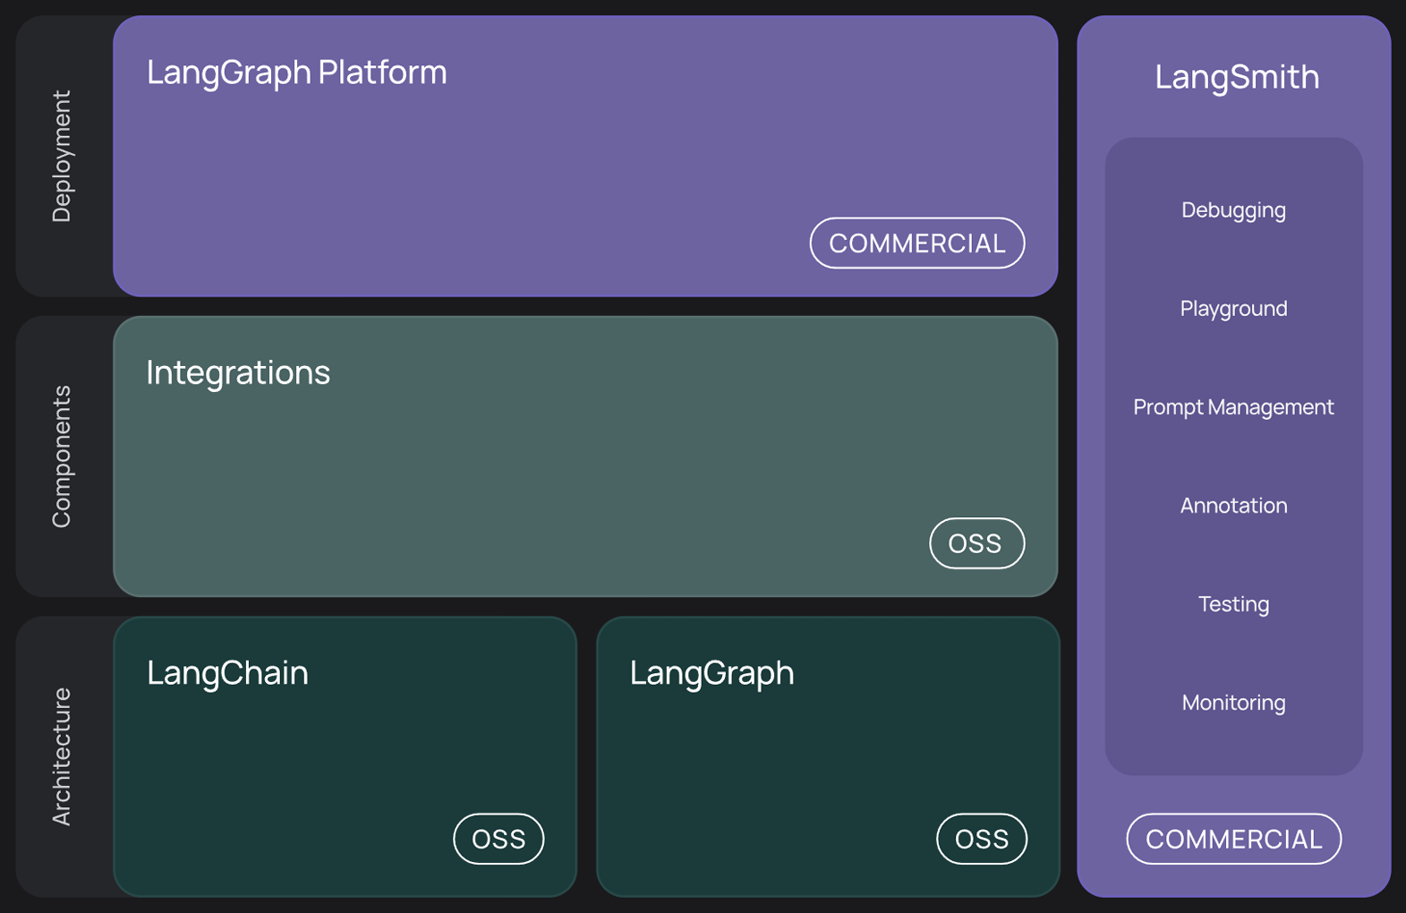The width and height of the screenshot is (1406, 913).
Task: Select Playground in the LangSmith list
Action: [1233, 309]
